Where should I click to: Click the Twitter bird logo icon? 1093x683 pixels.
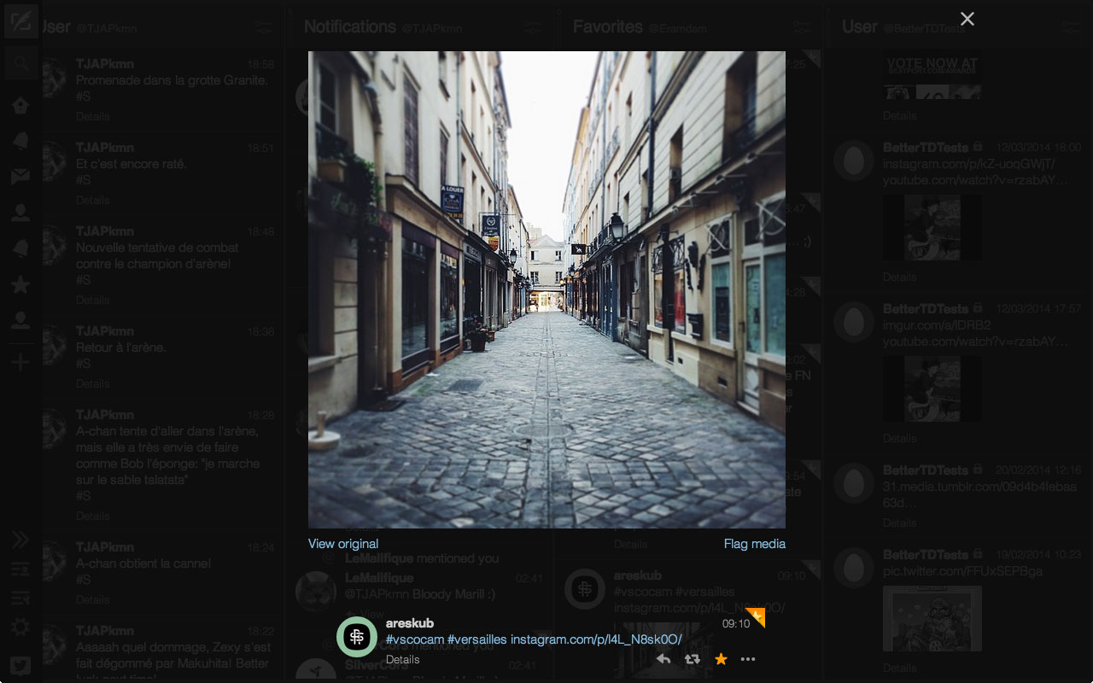pos(20,666)
